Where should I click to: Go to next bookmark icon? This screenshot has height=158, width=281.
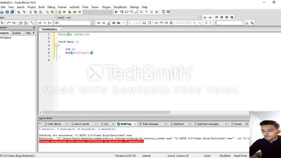click(x=227, y=18)
